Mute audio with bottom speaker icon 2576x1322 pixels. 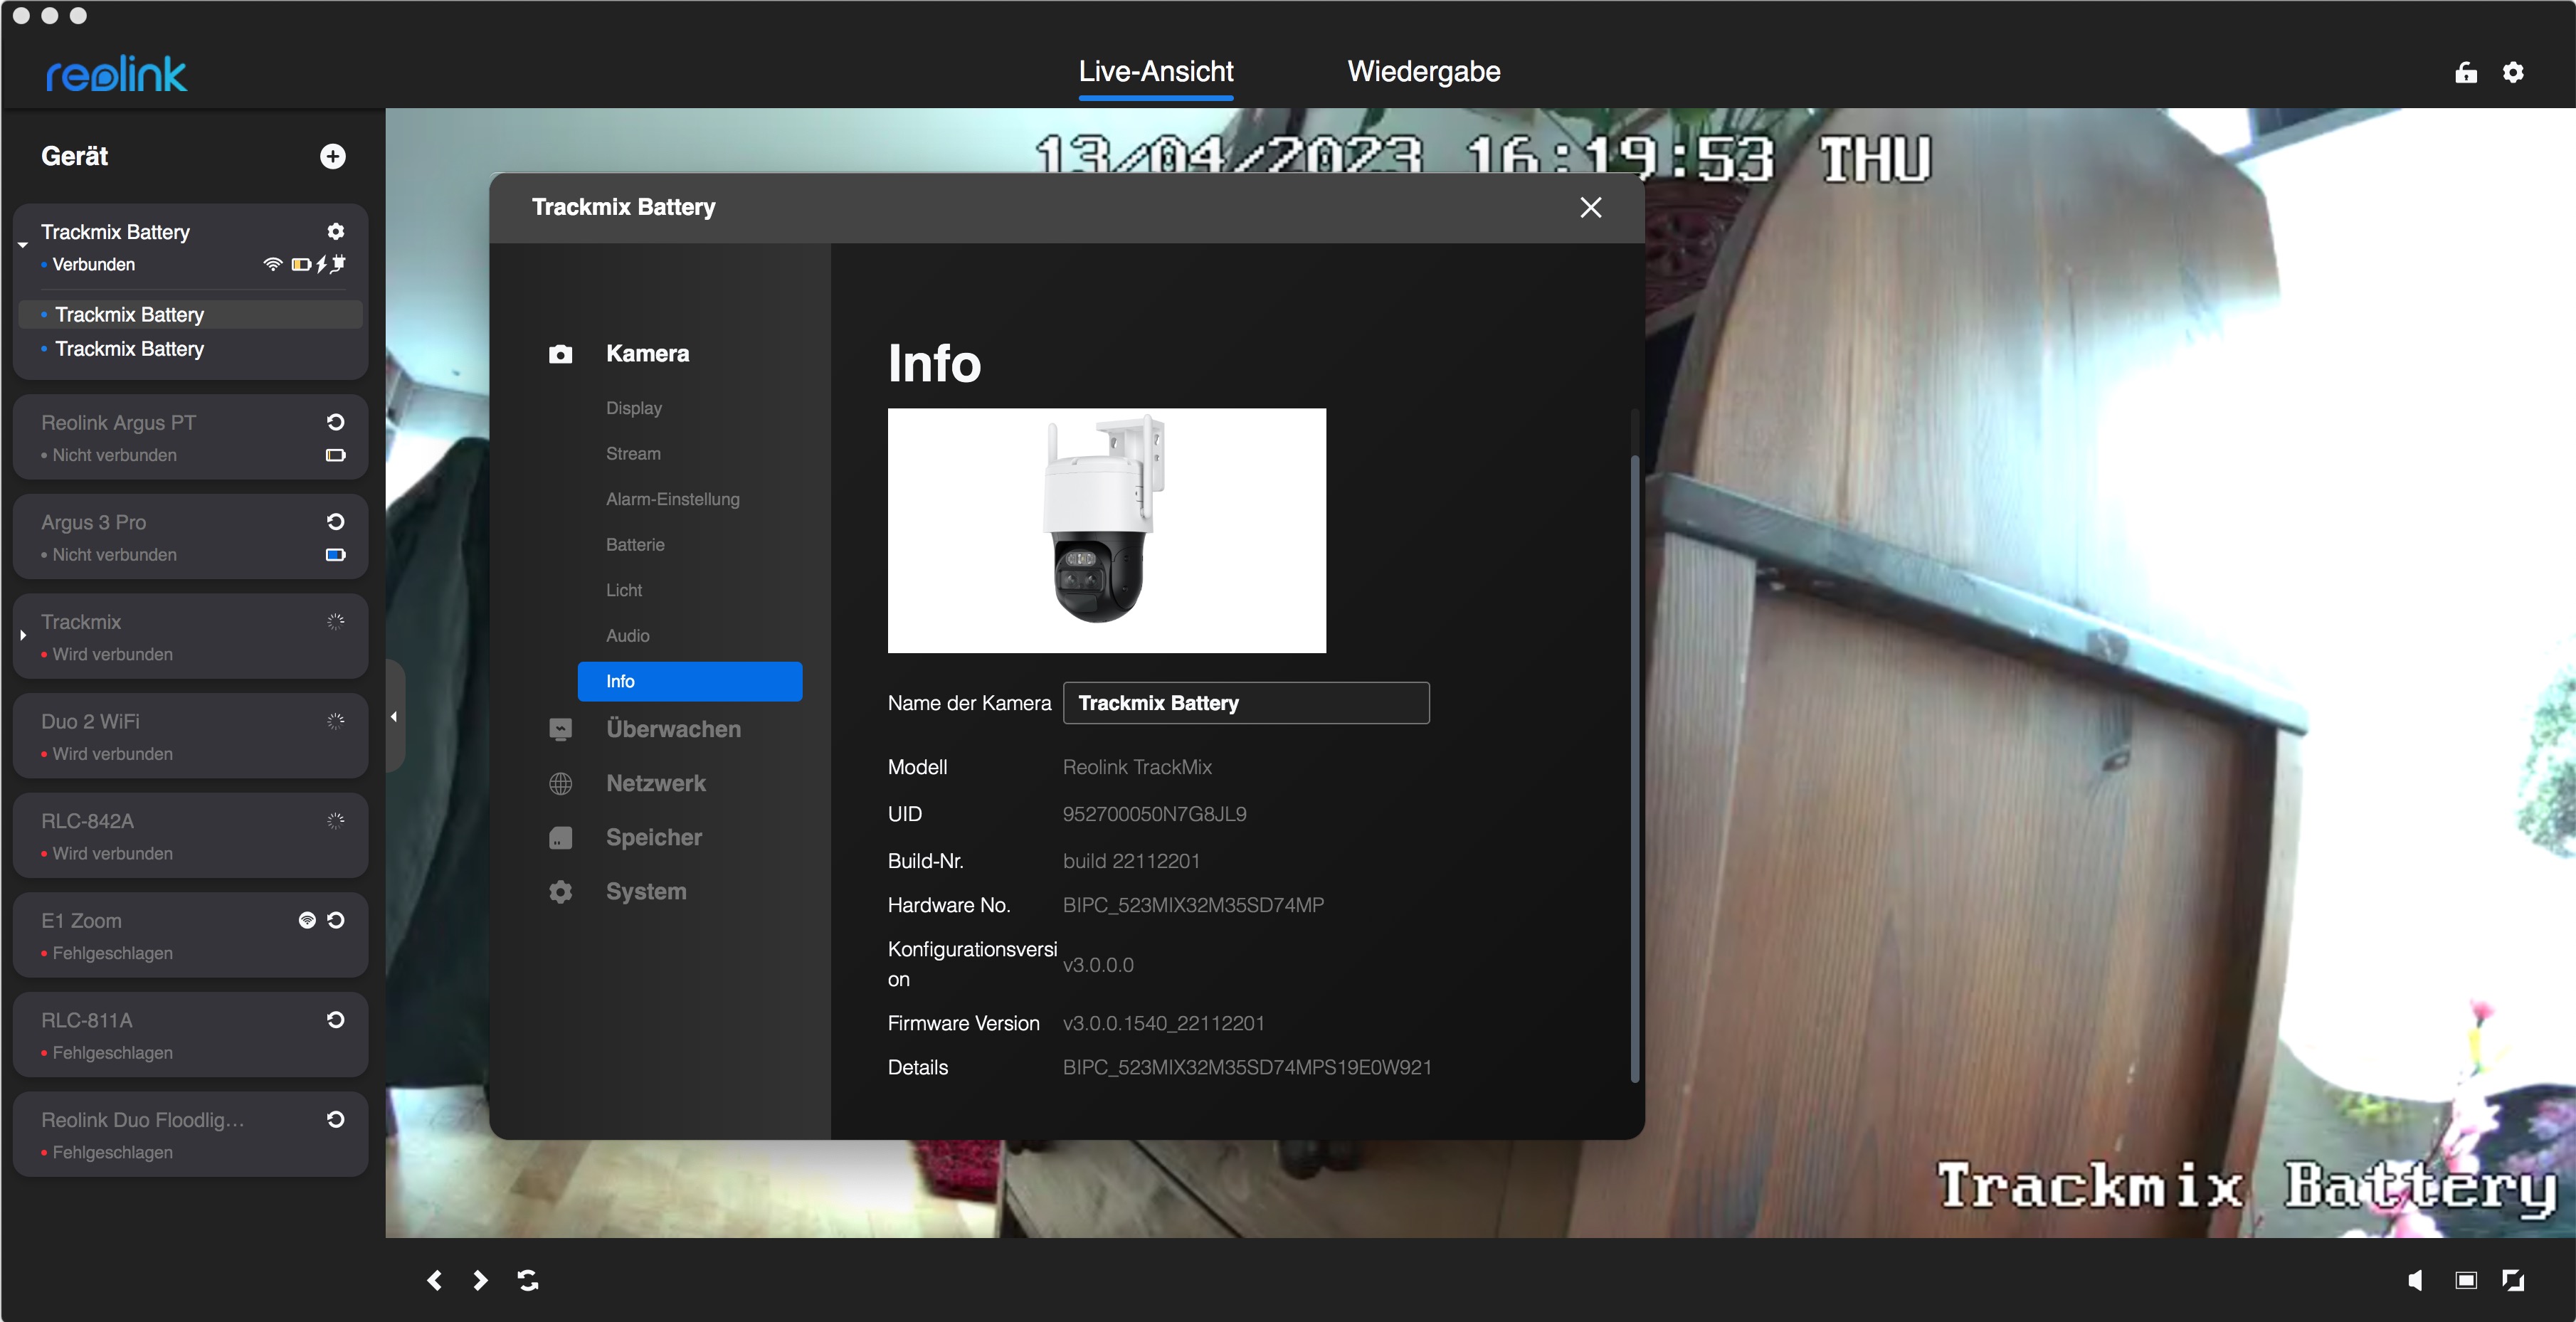[2415, 1280]
